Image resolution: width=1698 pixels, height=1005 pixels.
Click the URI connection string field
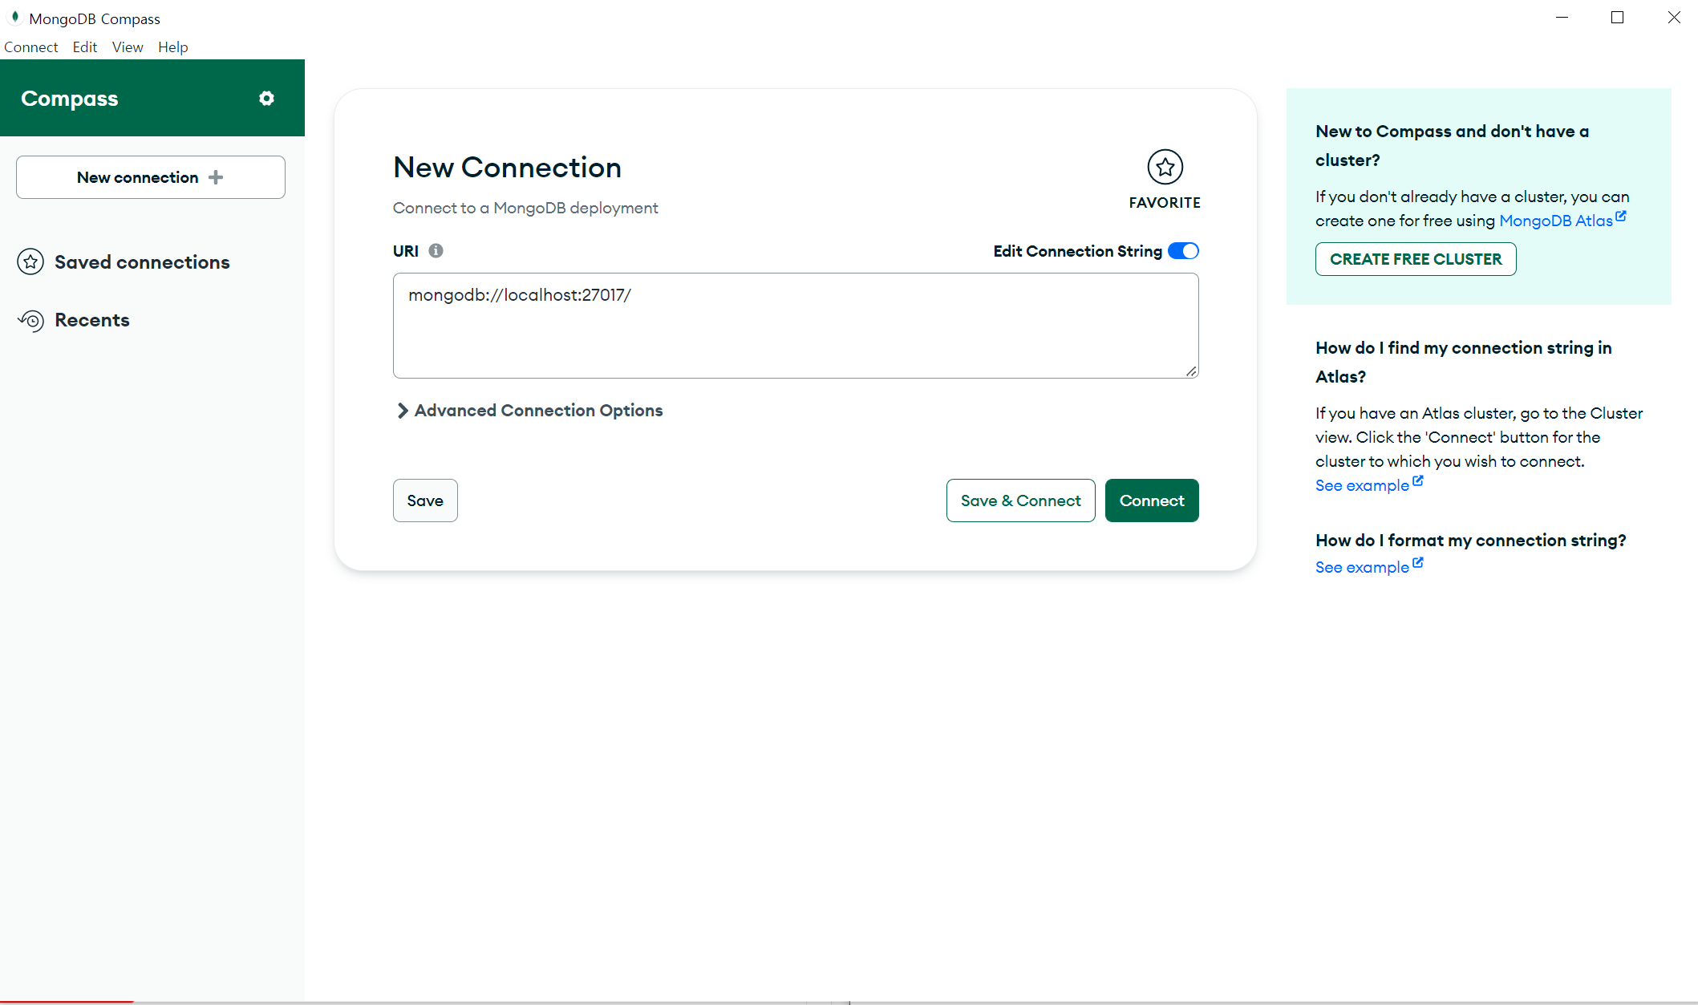point(794,326)
